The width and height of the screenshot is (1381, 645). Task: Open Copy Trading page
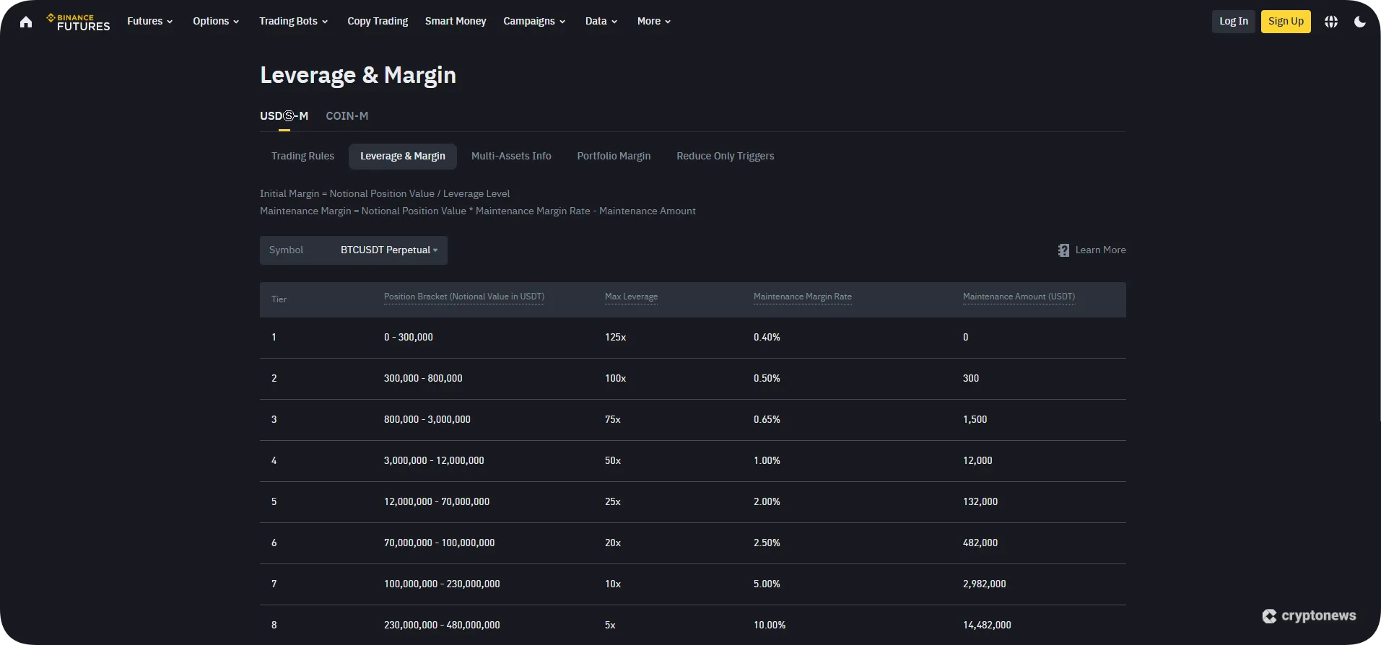[378, 21]
